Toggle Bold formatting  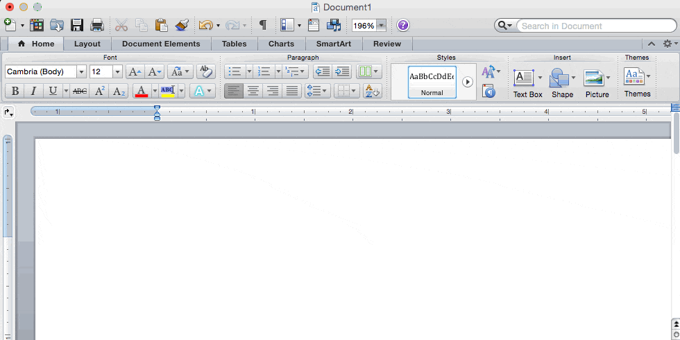[x=14, y=91]
